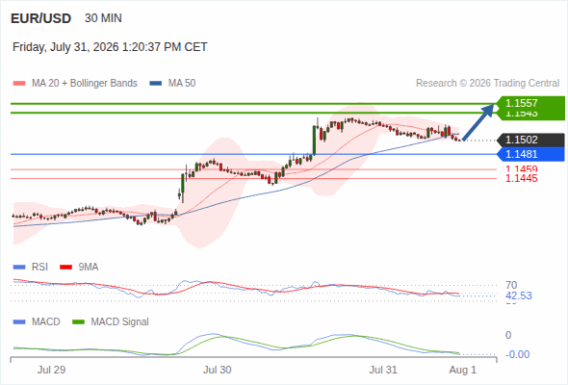Image resolution: width=568 pixels, height=385 pixels.
Task: Click the red 1.1459 support label
Action: pos(521,168)
